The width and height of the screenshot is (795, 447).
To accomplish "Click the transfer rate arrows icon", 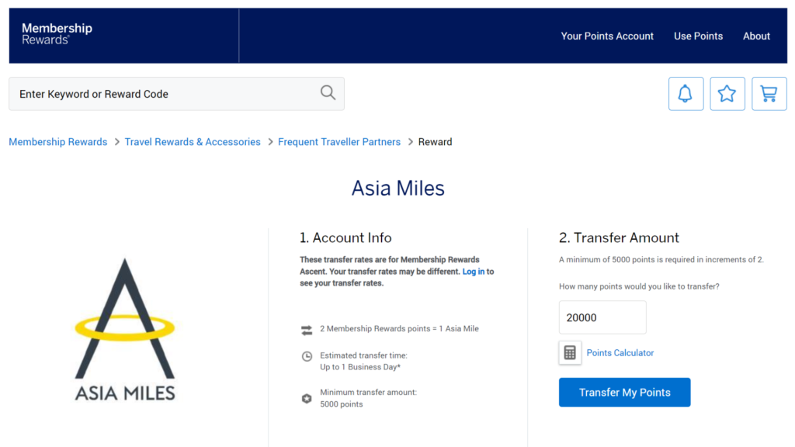I will click(x=307, y=330).
